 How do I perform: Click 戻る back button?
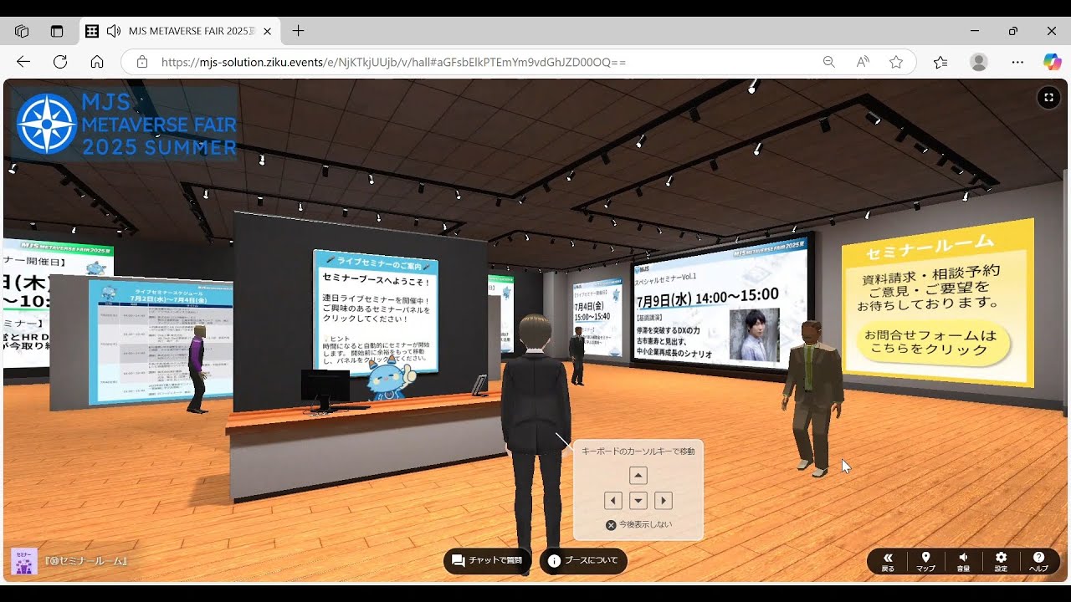(x=888, y=562)
